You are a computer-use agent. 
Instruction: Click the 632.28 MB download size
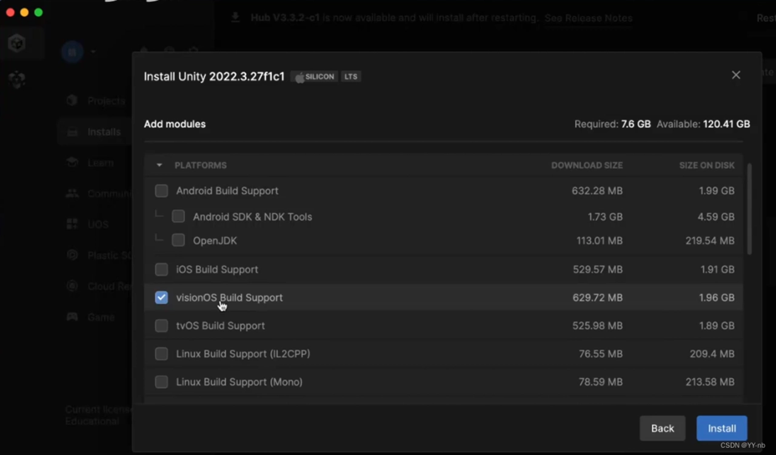pyautogui.click(x=597, y=191)
